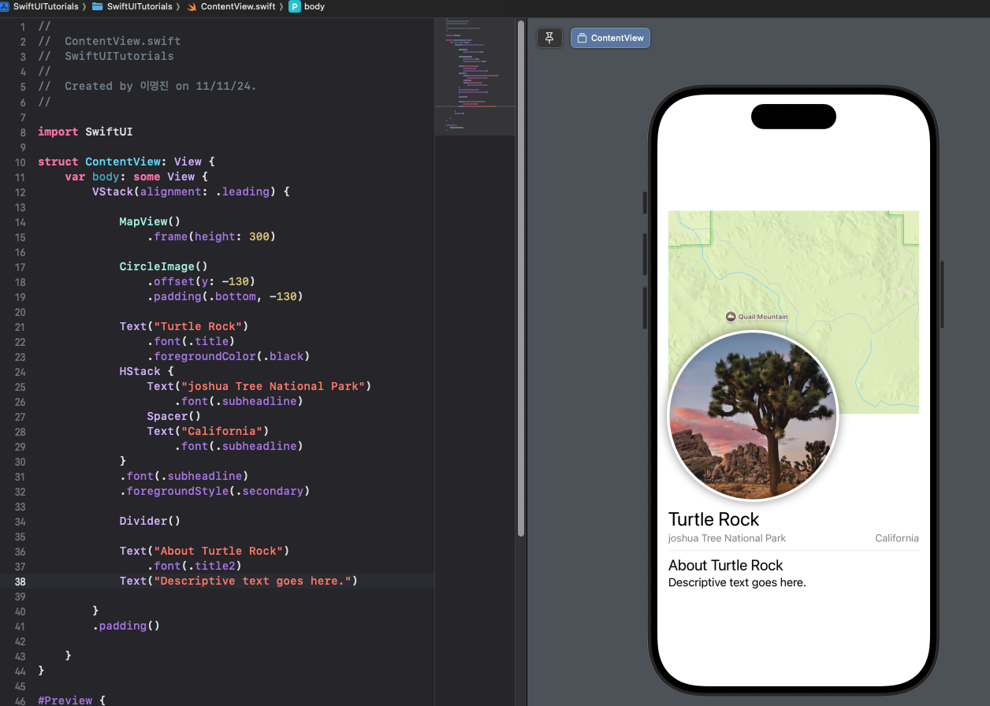Click ".frame(height: 300)" in the code
The image size is (990, 706).
(x=211, y=236)
